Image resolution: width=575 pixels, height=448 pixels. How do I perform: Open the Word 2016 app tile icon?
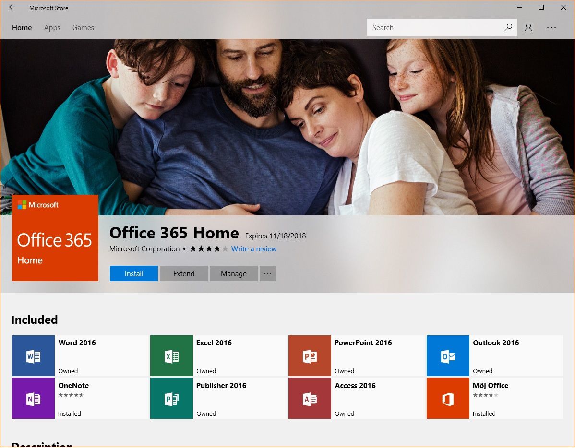coord(33,355)
